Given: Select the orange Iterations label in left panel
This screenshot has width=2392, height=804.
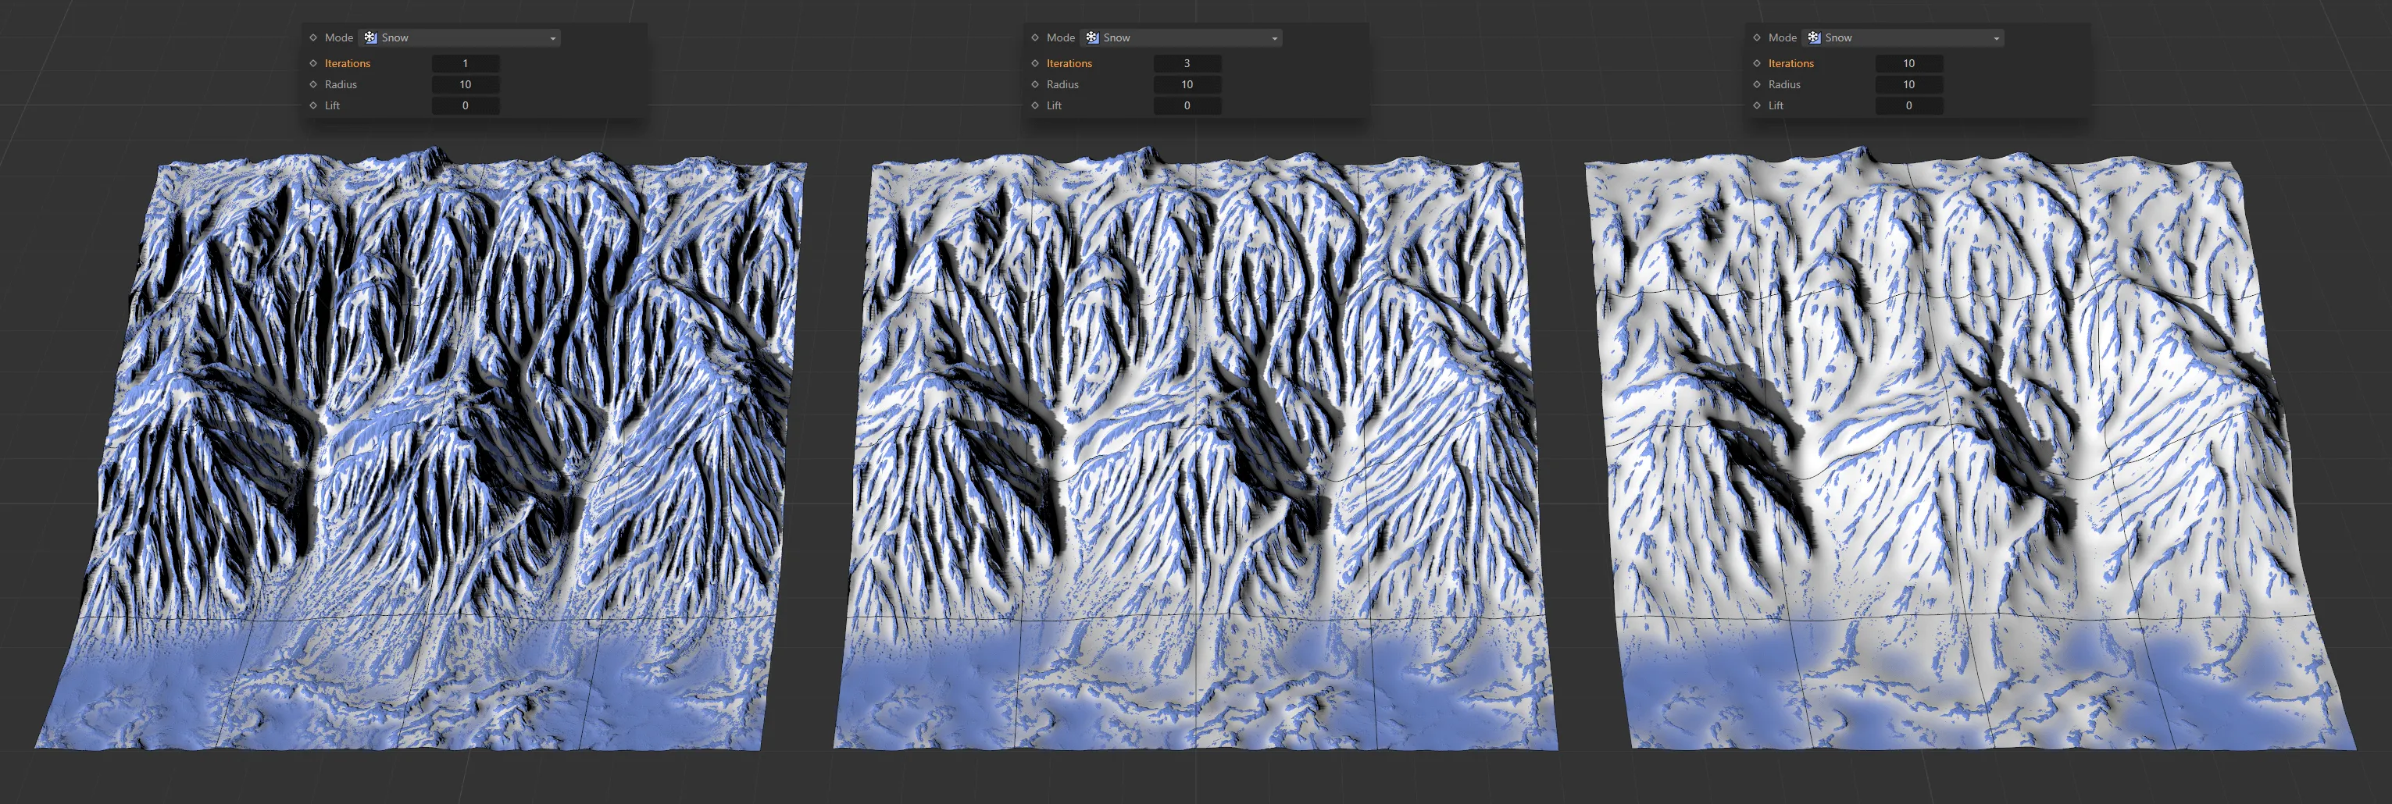Looking at the screenshot, I should pos(346,63).
